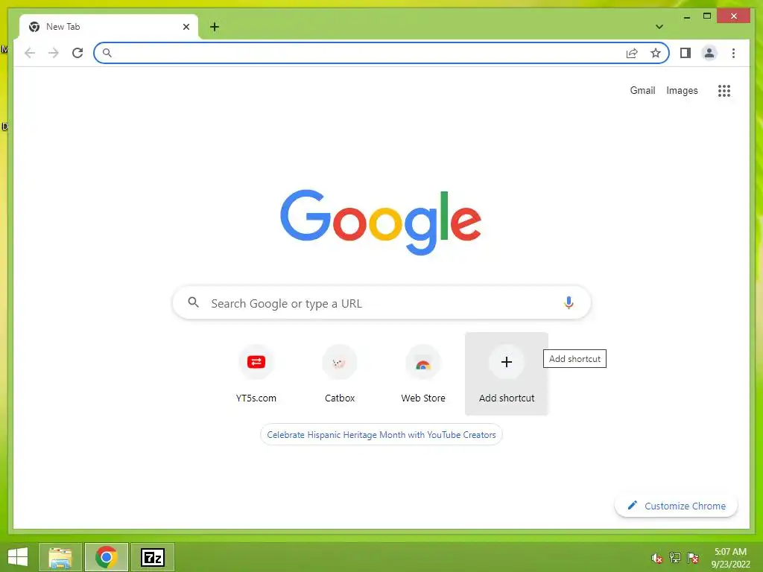Start voice search with the microphone icon
This screenshot has height=572, width=763.
[x=569, y=302]
